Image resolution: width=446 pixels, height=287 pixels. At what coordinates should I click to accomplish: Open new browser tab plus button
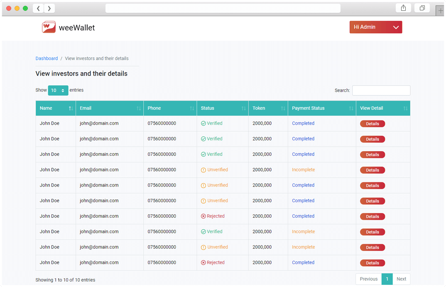[440, 11]
